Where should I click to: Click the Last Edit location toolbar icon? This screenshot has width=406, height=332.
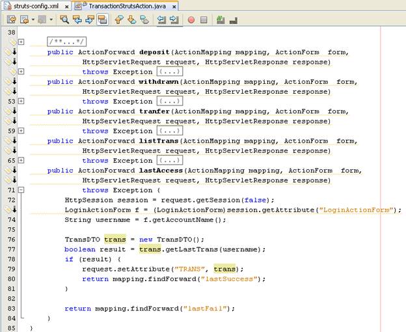[x=12, y=20]
